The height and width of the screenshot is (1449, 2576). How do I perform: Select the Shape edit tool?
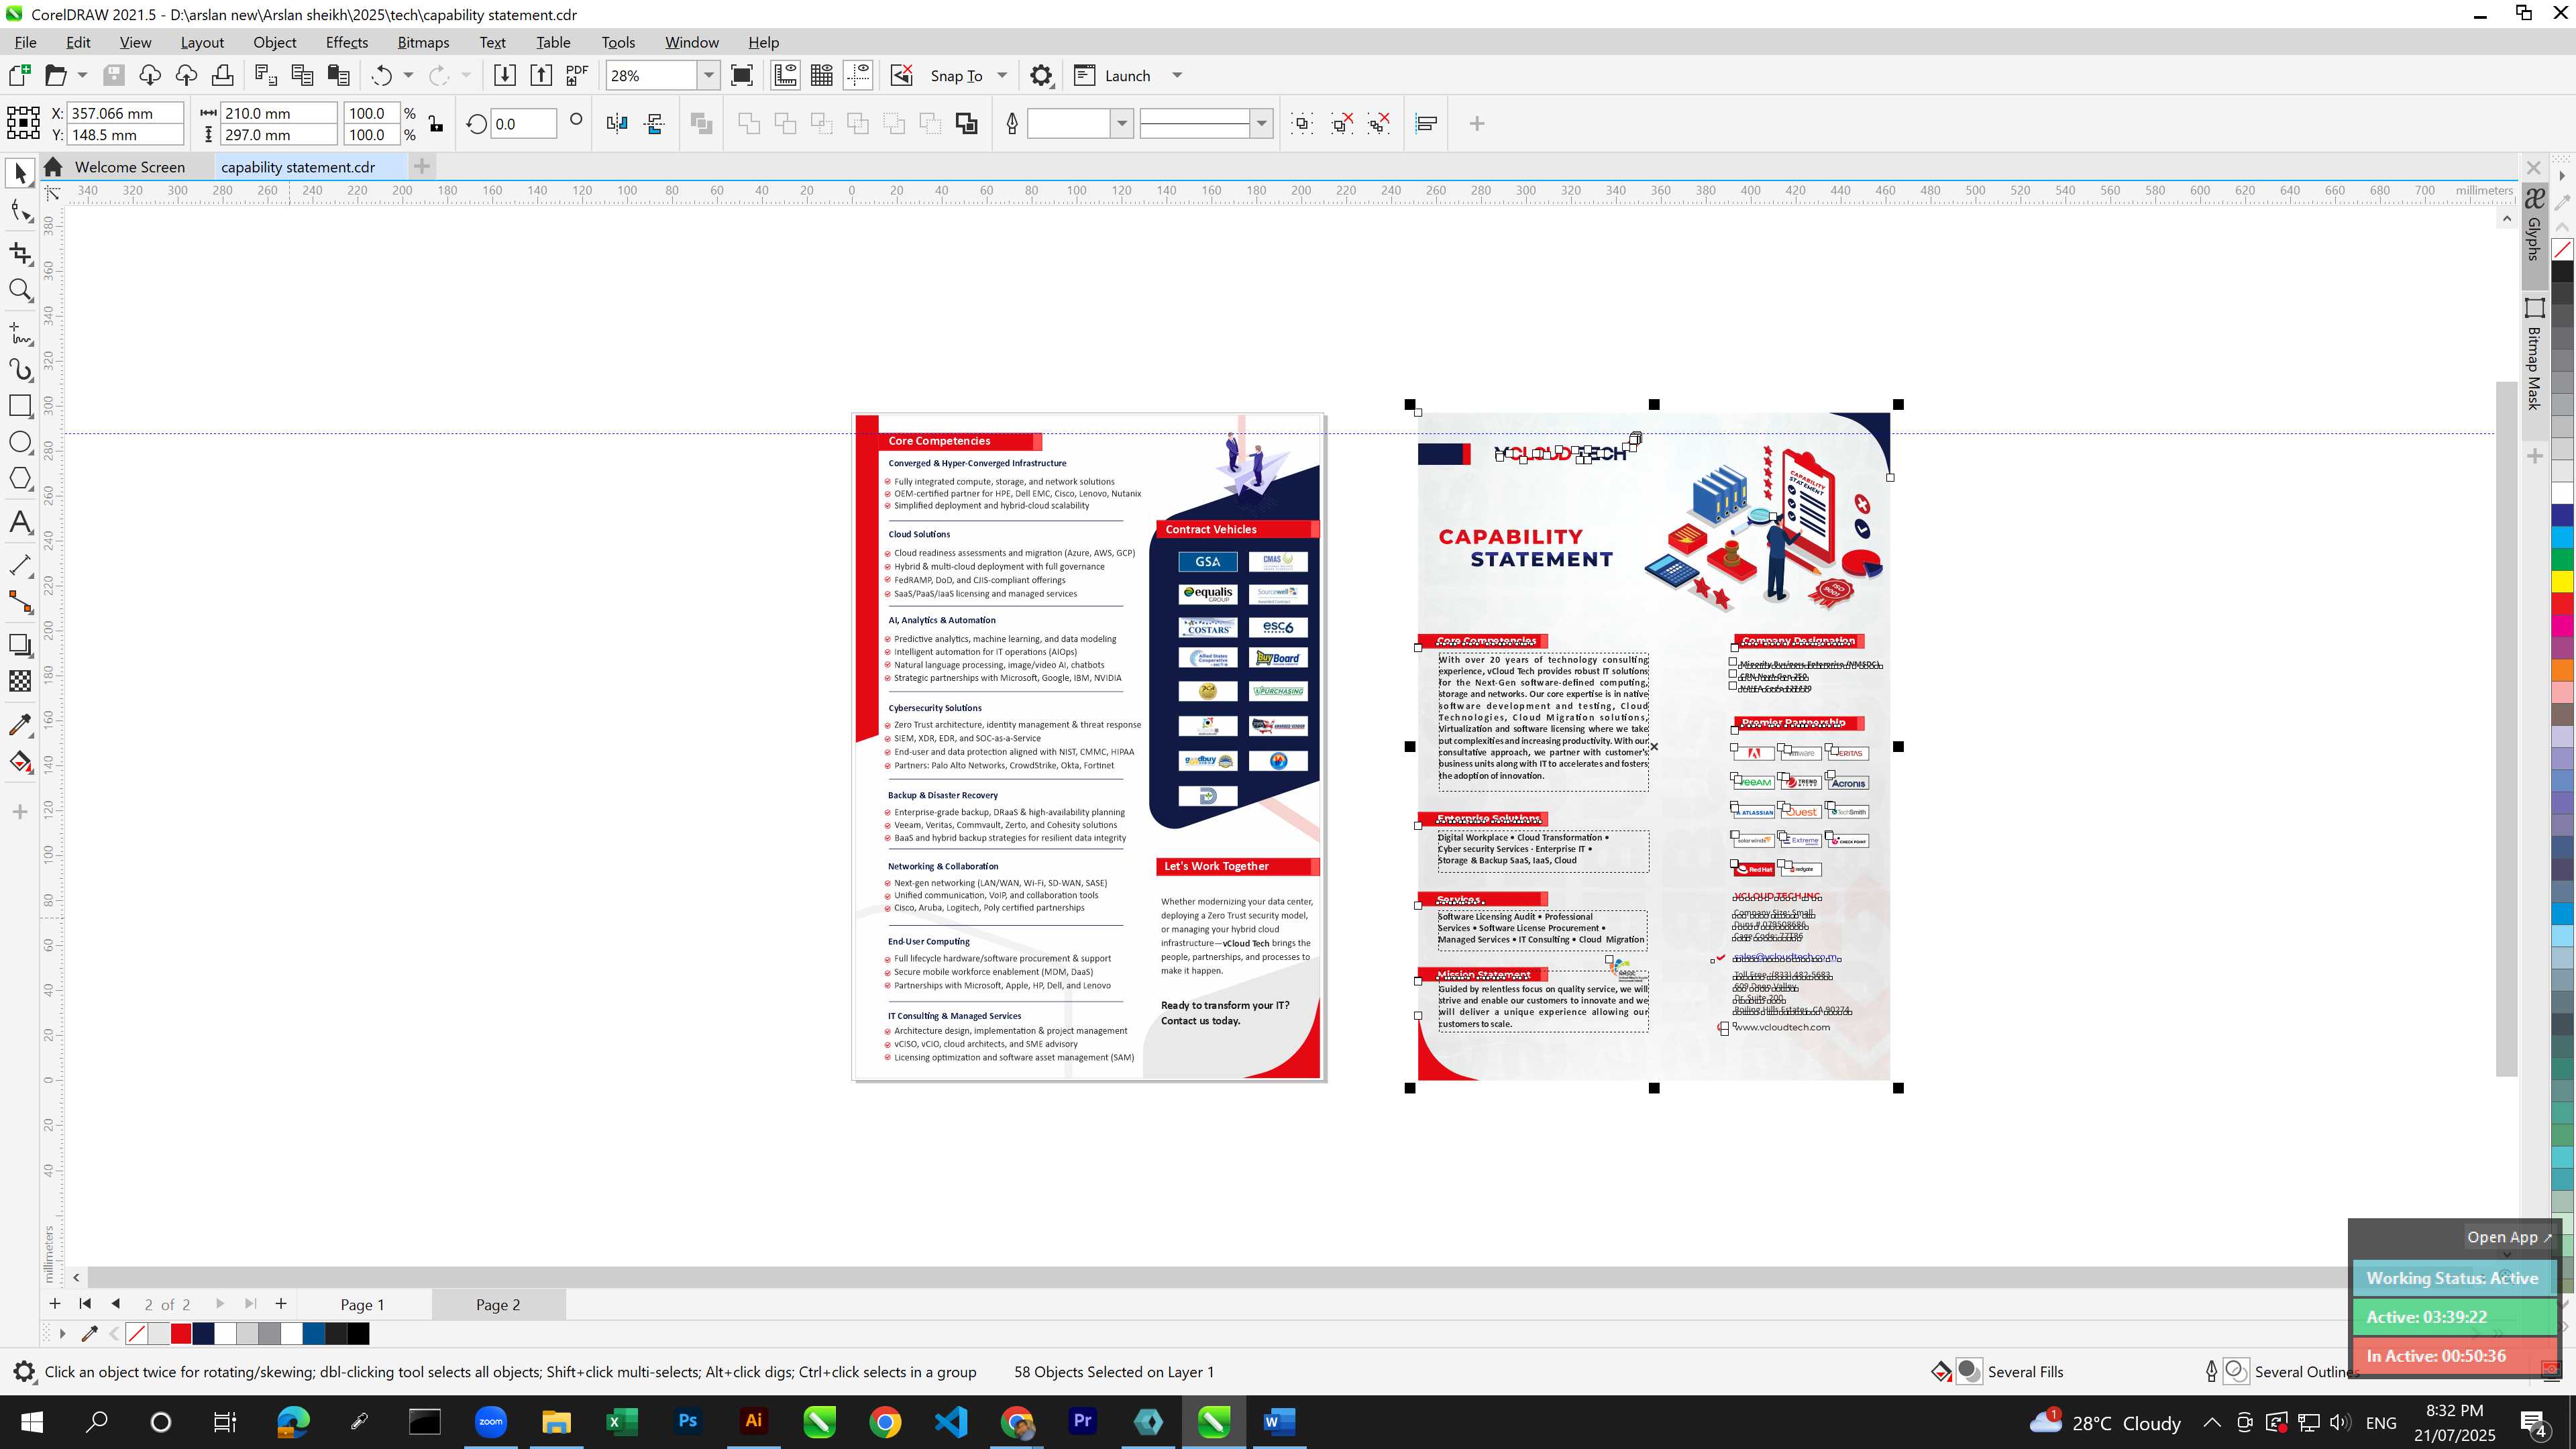click(x=20, y=211)
